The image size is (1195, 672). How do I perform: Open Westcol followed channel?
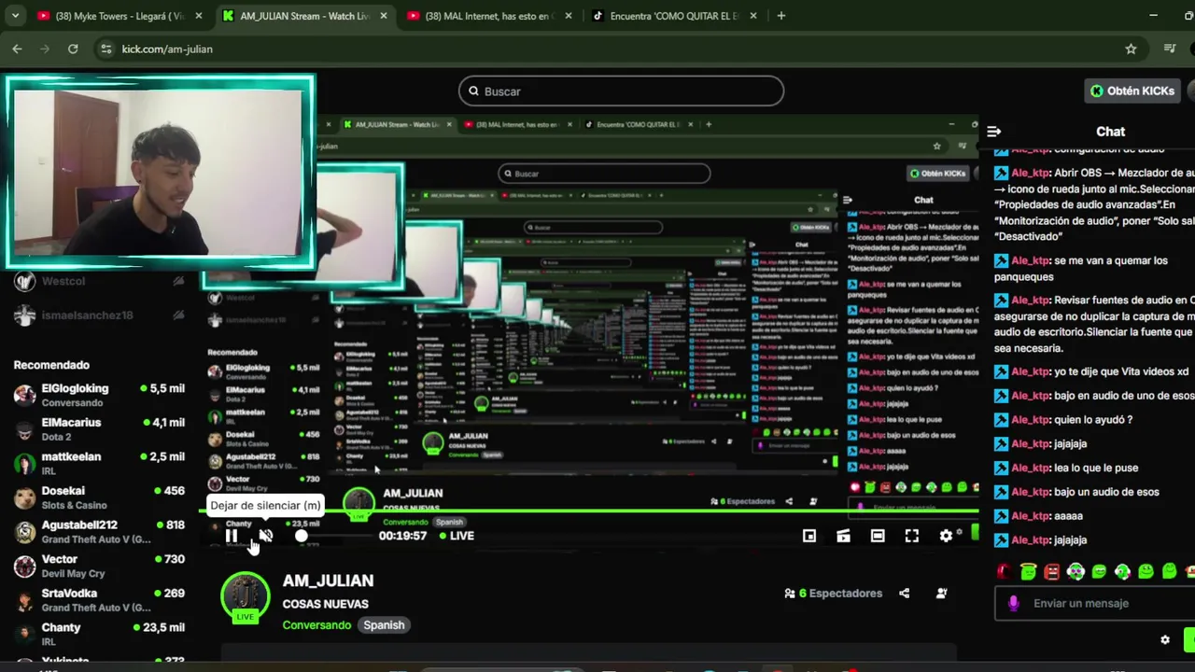click(x=98, y=281)
